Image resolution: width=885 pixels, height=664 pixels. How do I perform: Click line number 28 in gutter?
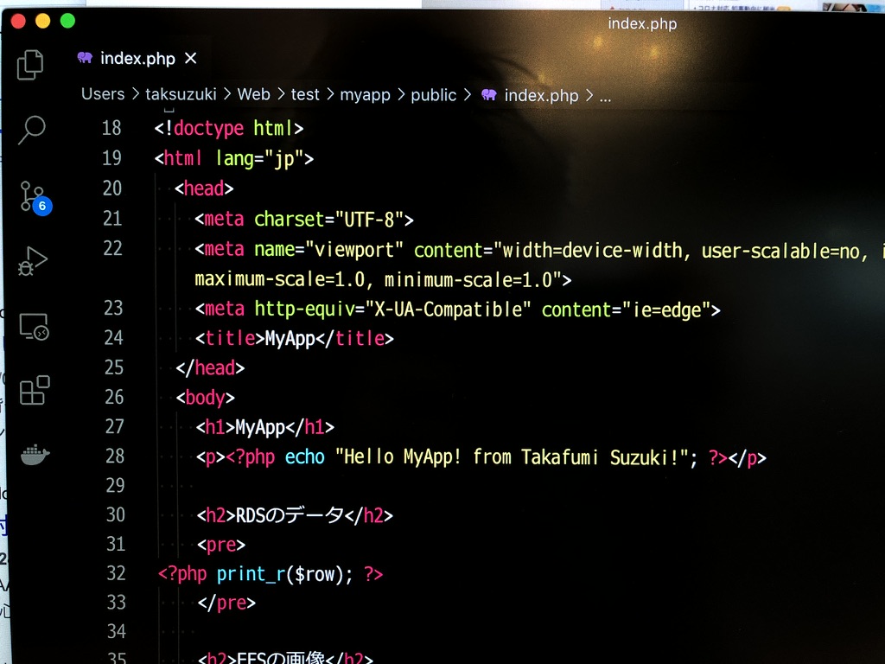[x=114, y=456]
